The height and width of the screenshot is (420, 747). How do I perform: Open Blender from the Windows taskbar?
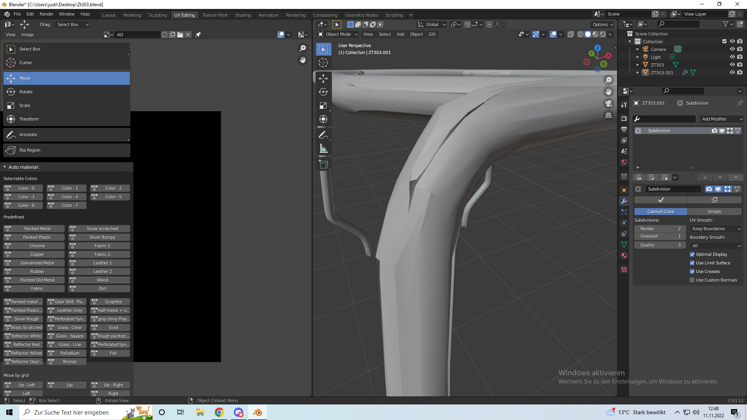coord(258,412)
